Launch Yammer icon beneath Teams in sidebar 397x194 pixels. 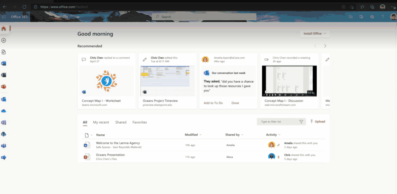click(x=4, y=157)
